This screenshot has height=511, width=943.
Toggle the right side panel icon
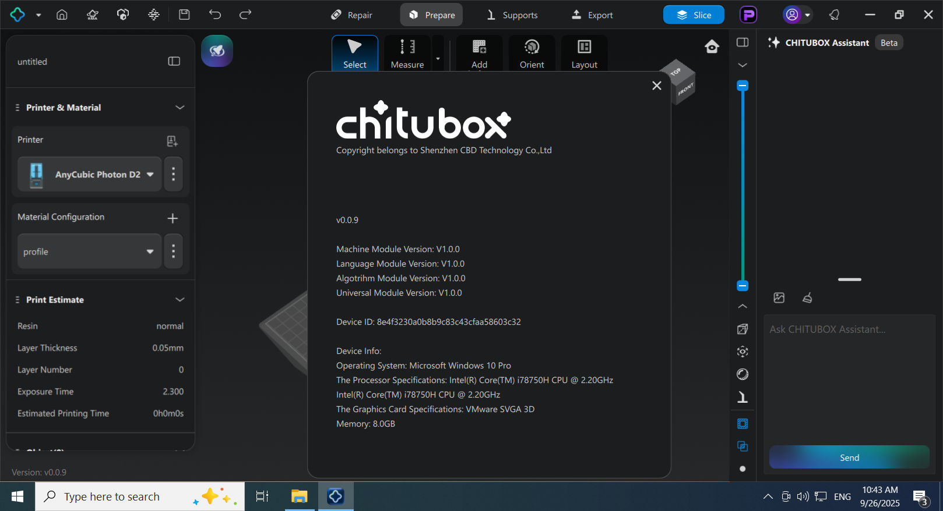pyautogui.click(x=743, y=42)
